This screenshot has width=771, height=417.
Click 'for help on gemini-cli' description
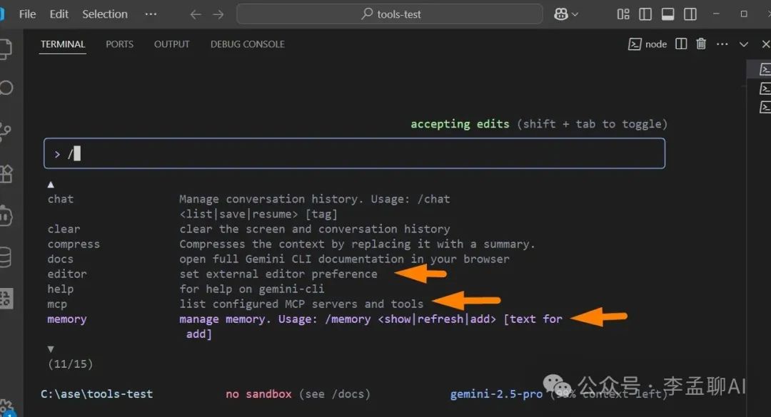tap(252, 289)
